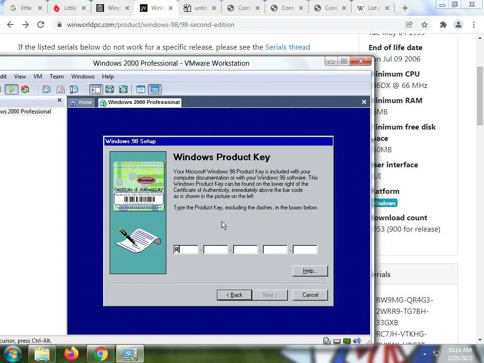The width and height of the screenshot is (484, 363).
Task: Close the Windows 2000 Professional VM tab
Action: point(364,102)
